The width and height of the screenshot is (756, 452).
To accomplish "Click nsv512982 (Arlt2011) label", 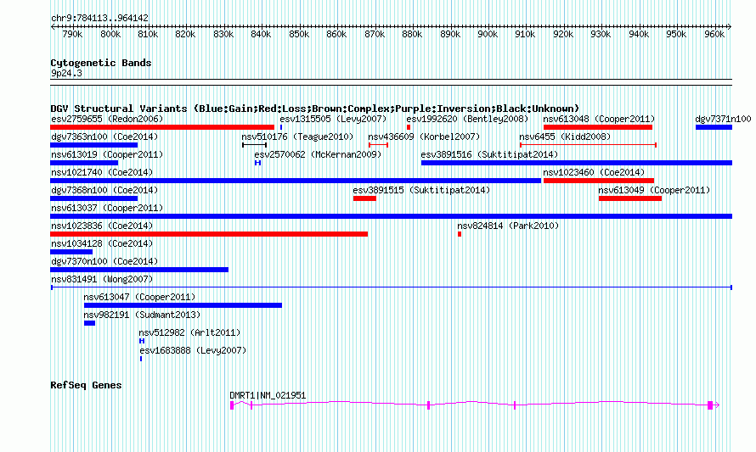I will 189,332.
